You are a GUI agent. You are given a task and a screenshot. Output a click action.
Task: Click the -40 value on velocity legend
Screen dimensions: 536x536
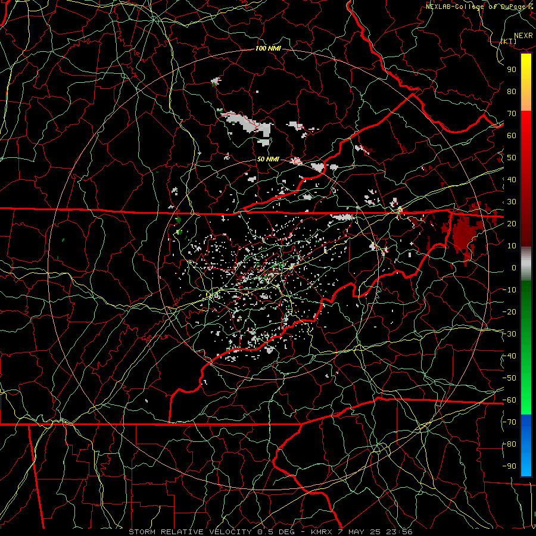[509, 356]
